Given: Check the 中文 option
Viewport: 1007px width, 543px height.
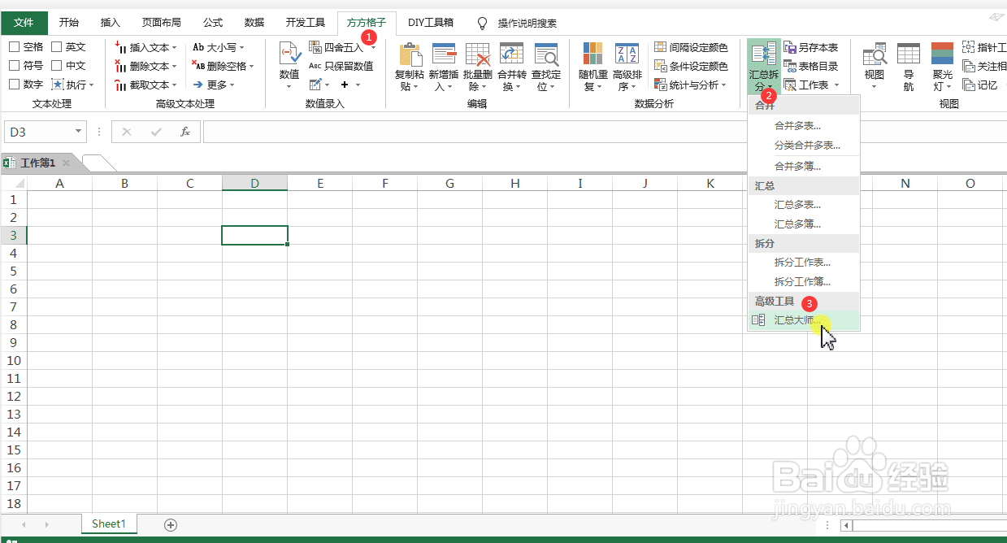Looking at the screenshot, I should [55, 65].
